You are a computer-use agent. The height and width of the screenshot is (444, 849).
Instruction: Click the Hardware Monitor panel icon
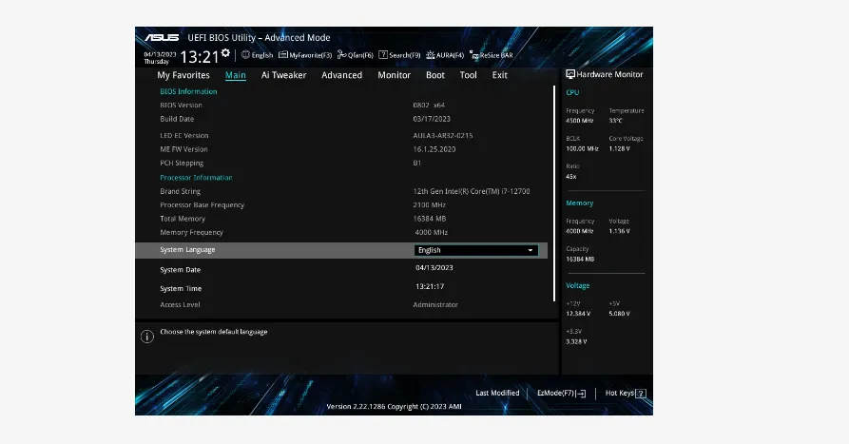coord(570,74)
